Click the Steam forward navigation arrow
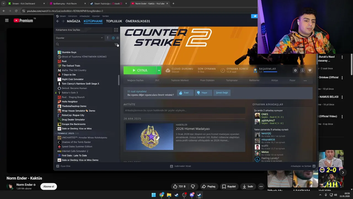The image size is (353, 199). point(63,21)
